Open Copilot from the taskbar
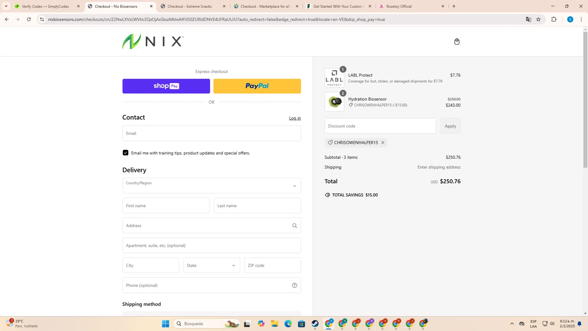This screenshot has width=588, height=331. click(x=261, y=324)
